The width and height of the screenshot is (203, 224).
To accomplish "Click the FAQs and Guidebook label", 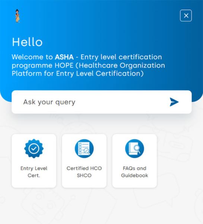I will (134, 172).
